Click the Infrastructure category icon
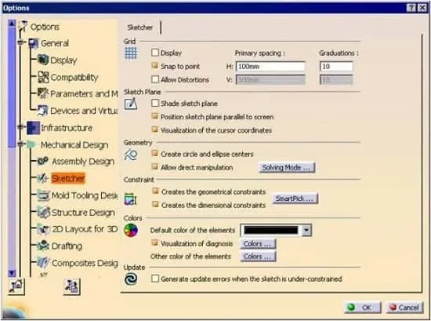Image resolution: width=431 pixels, height=321 pixels. [x=33, y=128]
